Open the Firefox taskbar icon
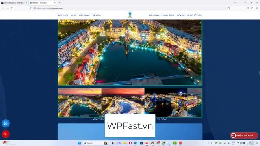This screenshot has width=260, height=146. (147, 143)
